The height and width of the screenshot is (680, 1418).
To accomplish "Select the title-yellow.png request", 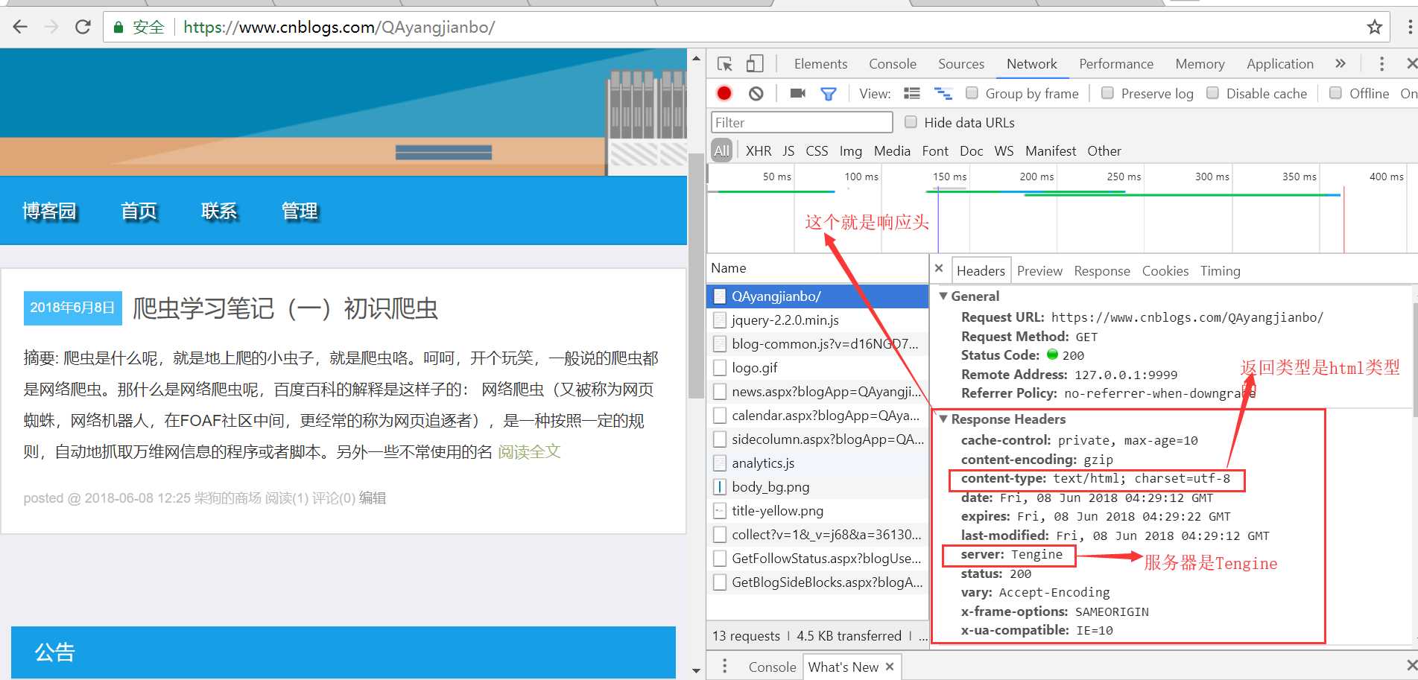I will 817,511.
